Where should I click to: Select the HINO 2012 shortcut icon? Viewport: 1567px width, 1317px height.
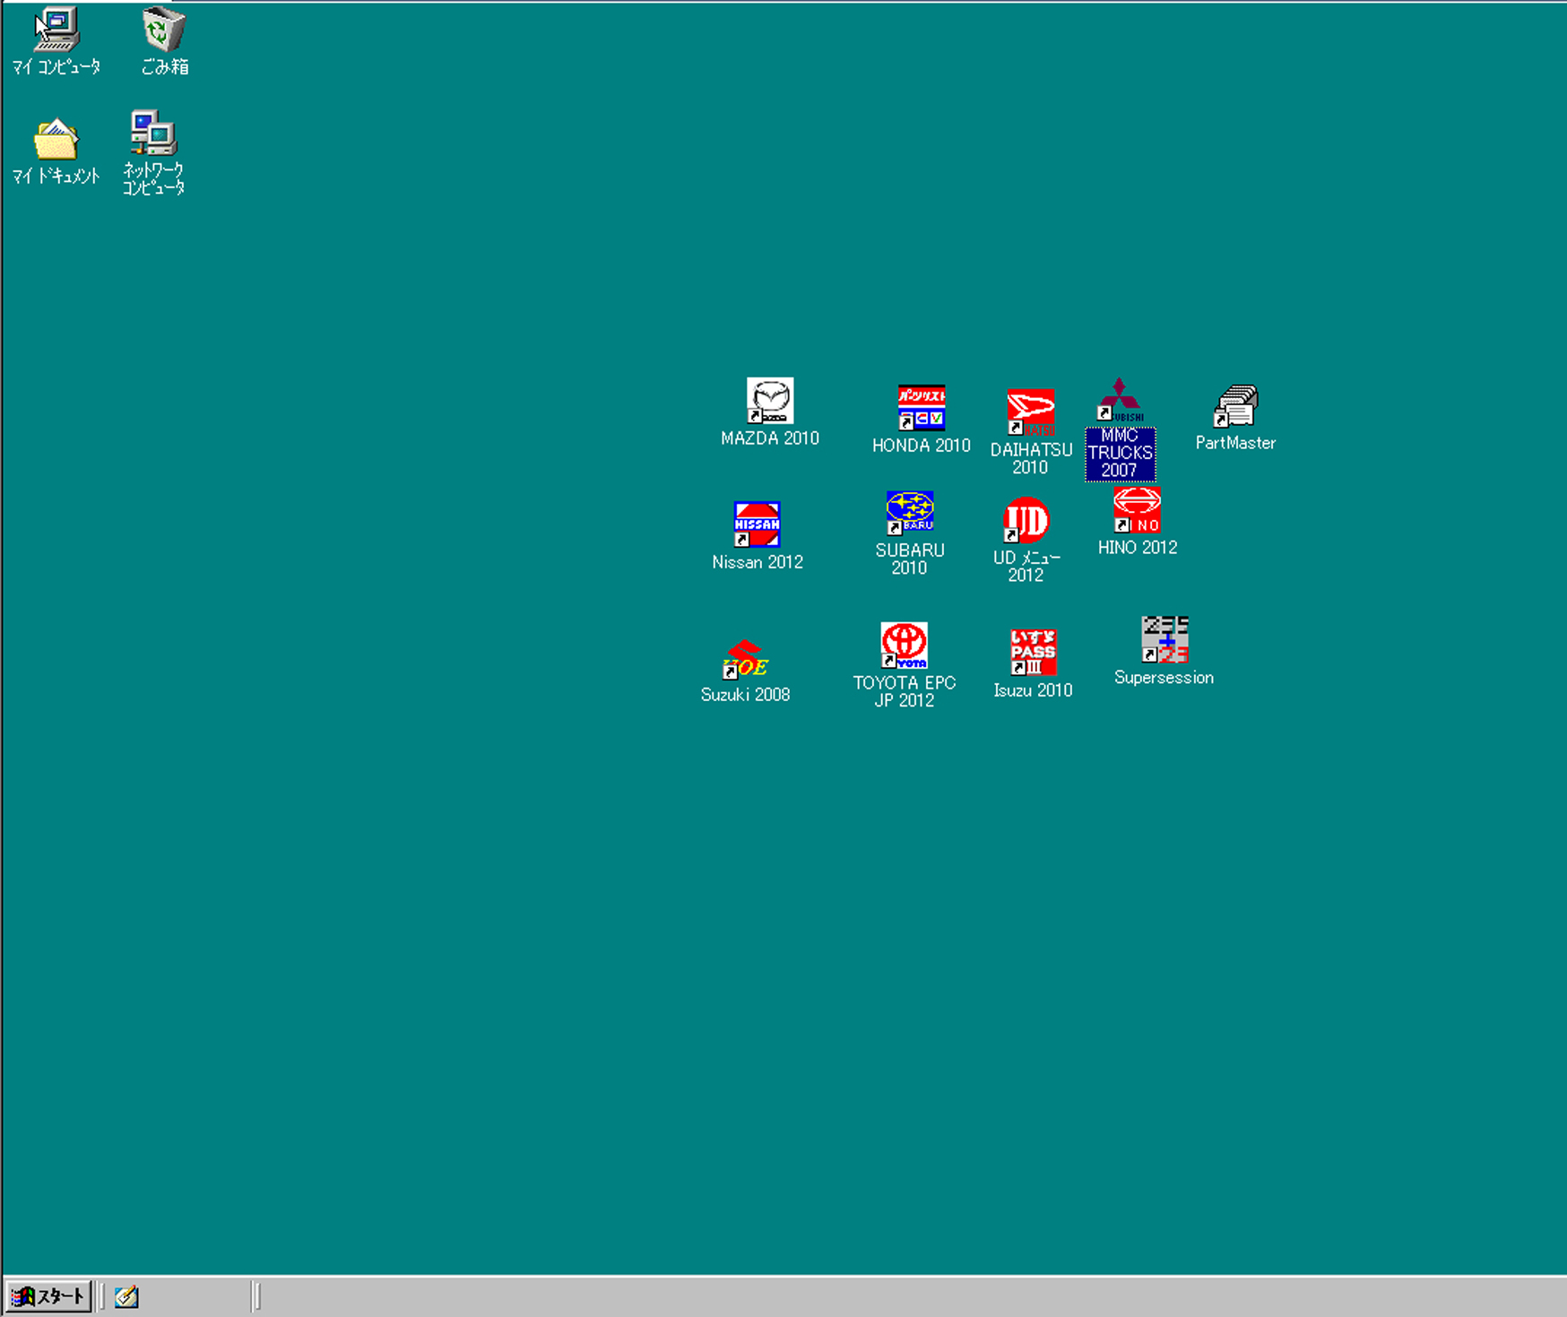pyautogui.click(x=1137, y=510)
